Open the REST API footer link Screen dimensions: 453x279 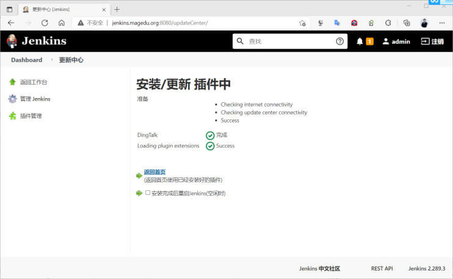click(382, 269)
